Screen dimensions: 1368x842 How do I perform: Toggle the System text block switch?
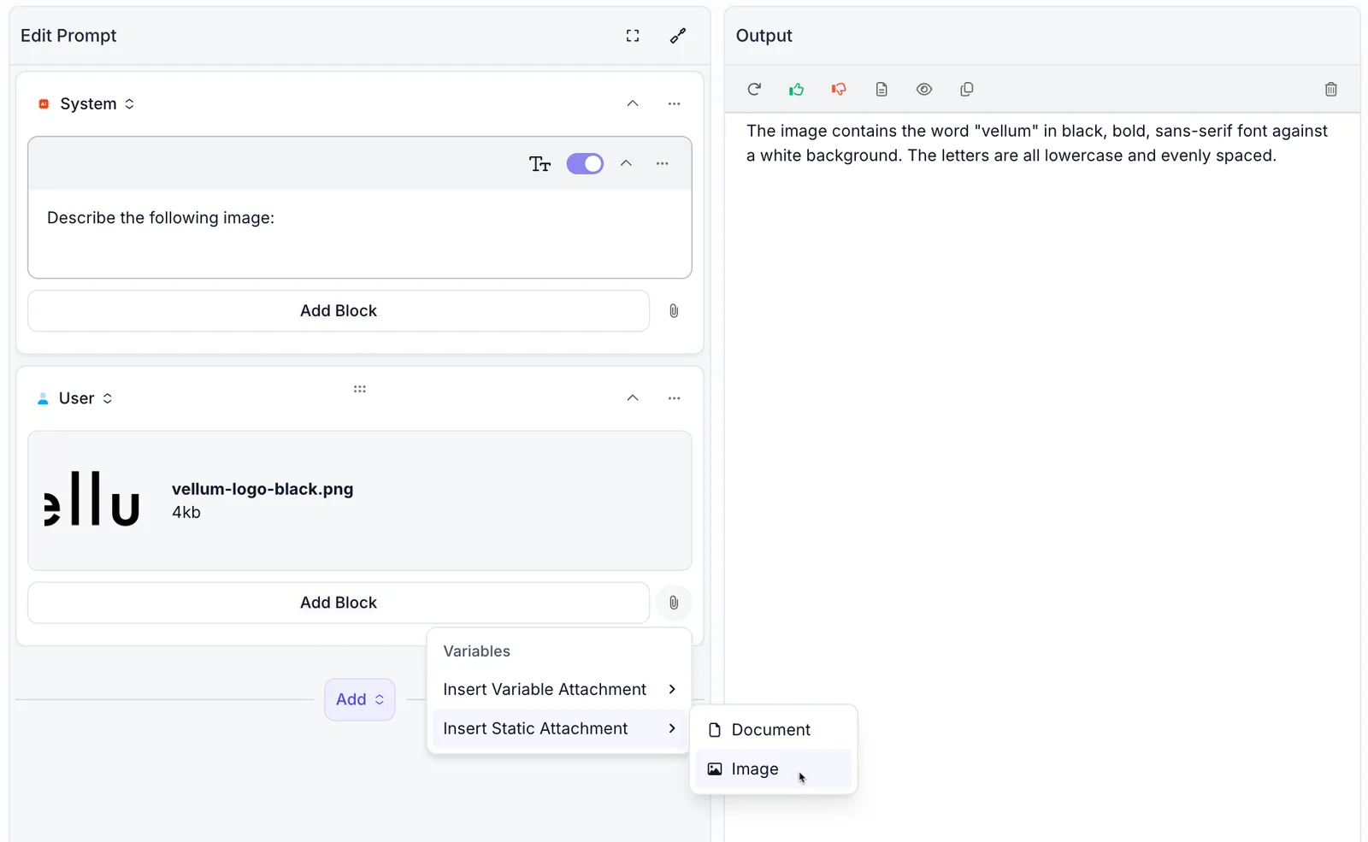coord(585,164)
